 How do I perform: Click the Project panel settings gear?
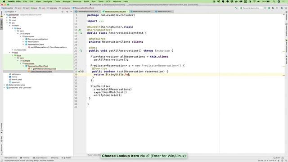(67, 12)
